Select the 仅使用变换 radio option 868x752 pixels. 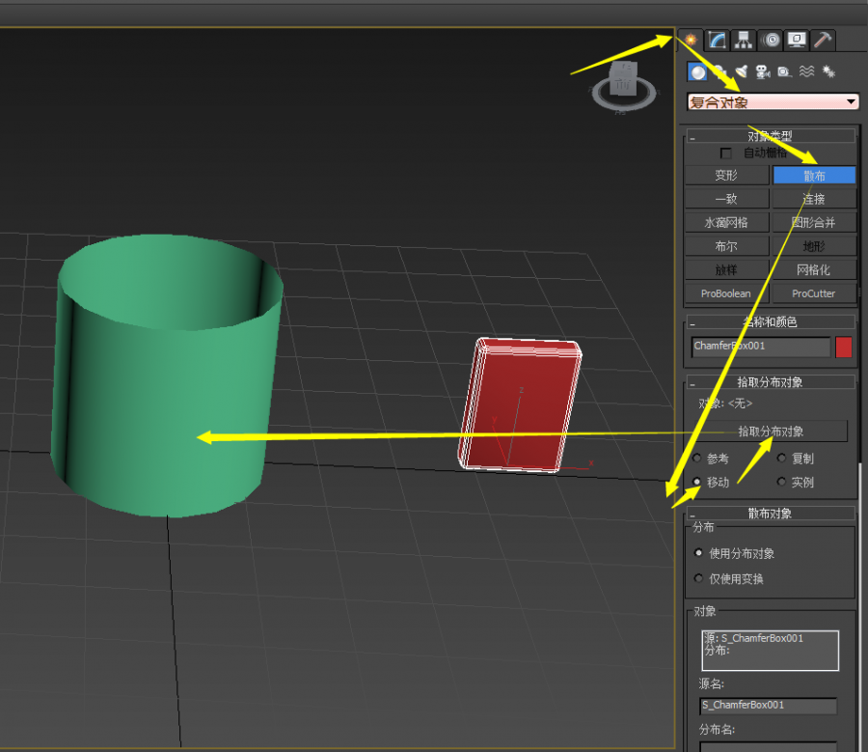699,578
